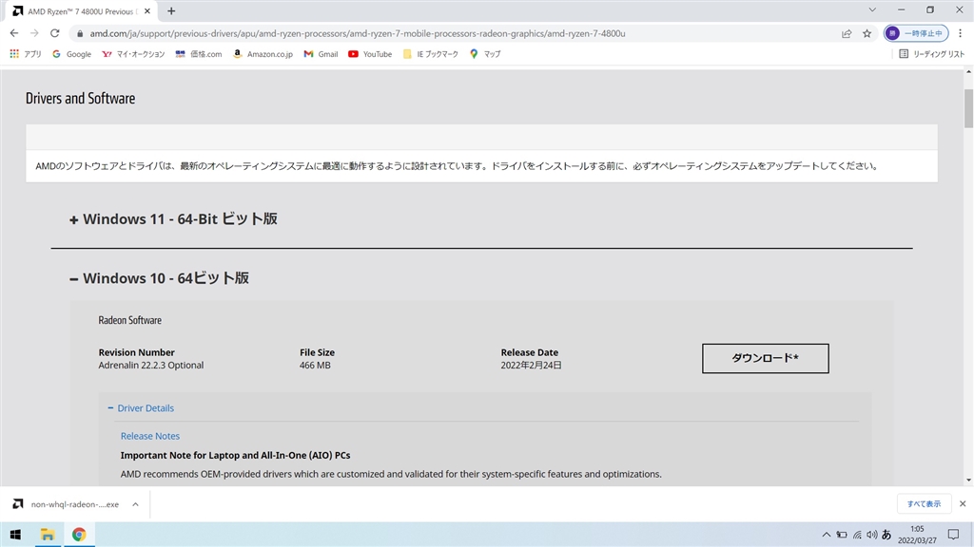Bookmark this page with the star
Screen dimensions: 974x547
pyautogui.click(x=867, y=33)
